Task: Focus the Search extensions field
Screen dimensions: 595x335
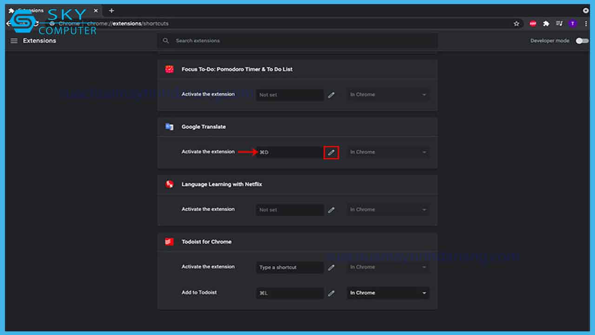Action: coord(297,41)
